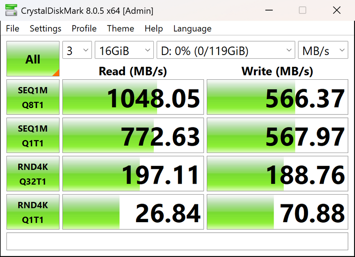The width and height of the screenshot is (355, 257).
Task: Select the 188.76 write result
Action: 277,174
